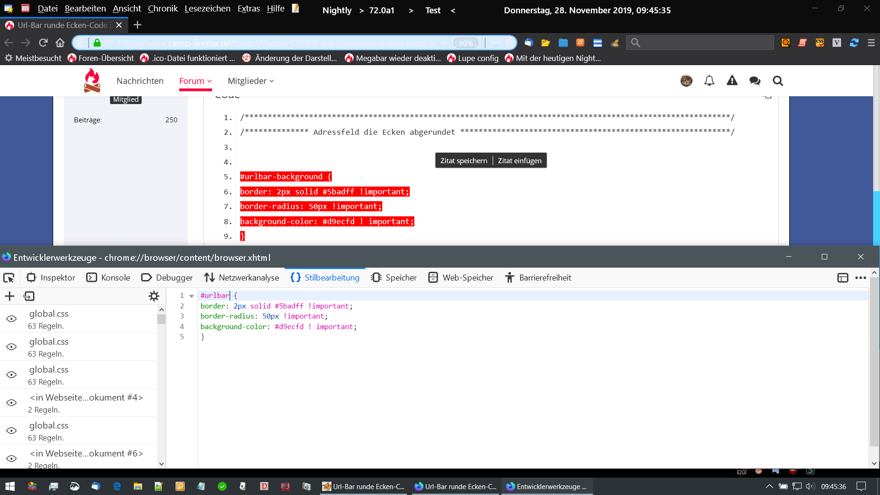Viewport: 880px width, 495px height.
Task: Switch to the Inspektor tab
Action: (x=51, y=278)
